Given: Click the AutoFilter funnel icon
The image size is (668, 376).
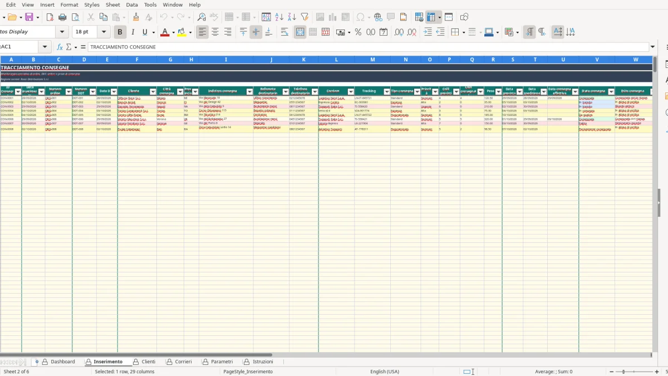Looking at the screenshot, I should point(304,17).
